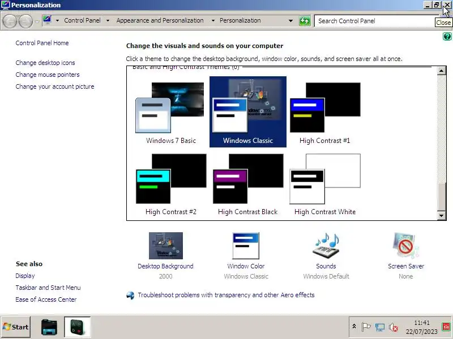This screenshot has width=453, height=339.
Task: Choose the High Contrast White theme
Action: click(x=325, y=183)
